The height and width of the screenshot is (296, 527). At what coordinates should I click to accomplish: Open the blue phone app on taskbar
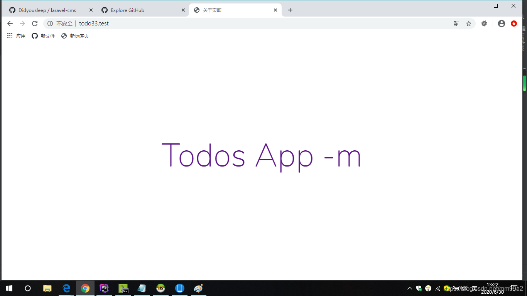pyautogui.click(x=180, y=288)
